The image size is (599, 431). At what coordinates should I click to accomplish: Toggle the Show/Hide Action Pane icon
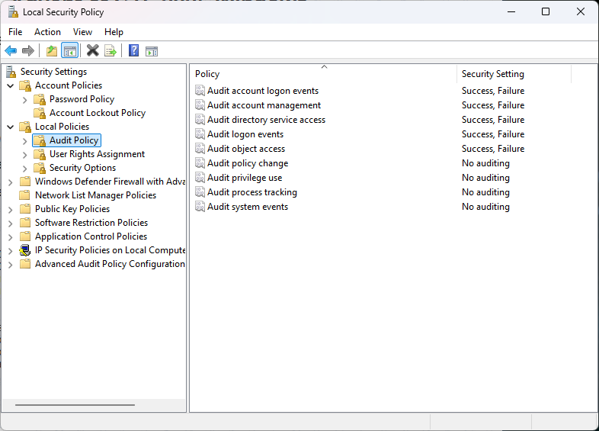point(152,51)
